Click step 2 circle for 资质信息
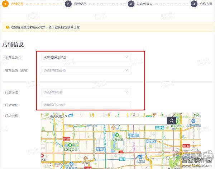This screenshot has width=215, height=169. [x=68, y=4]
